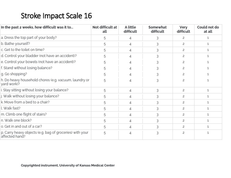This screenshot has height=178, width=231.
Task: Click the 'Could not do at all' column header
Action: click(208, 29)
